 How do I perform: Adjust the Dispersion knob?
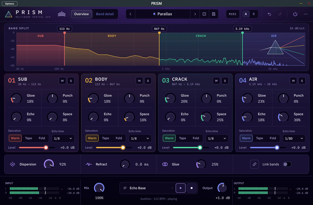point(49,164)
